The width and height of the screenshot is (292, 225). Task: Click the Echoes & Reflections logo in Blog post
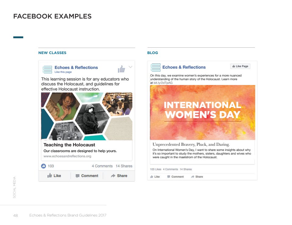click(x=155, y=67)
